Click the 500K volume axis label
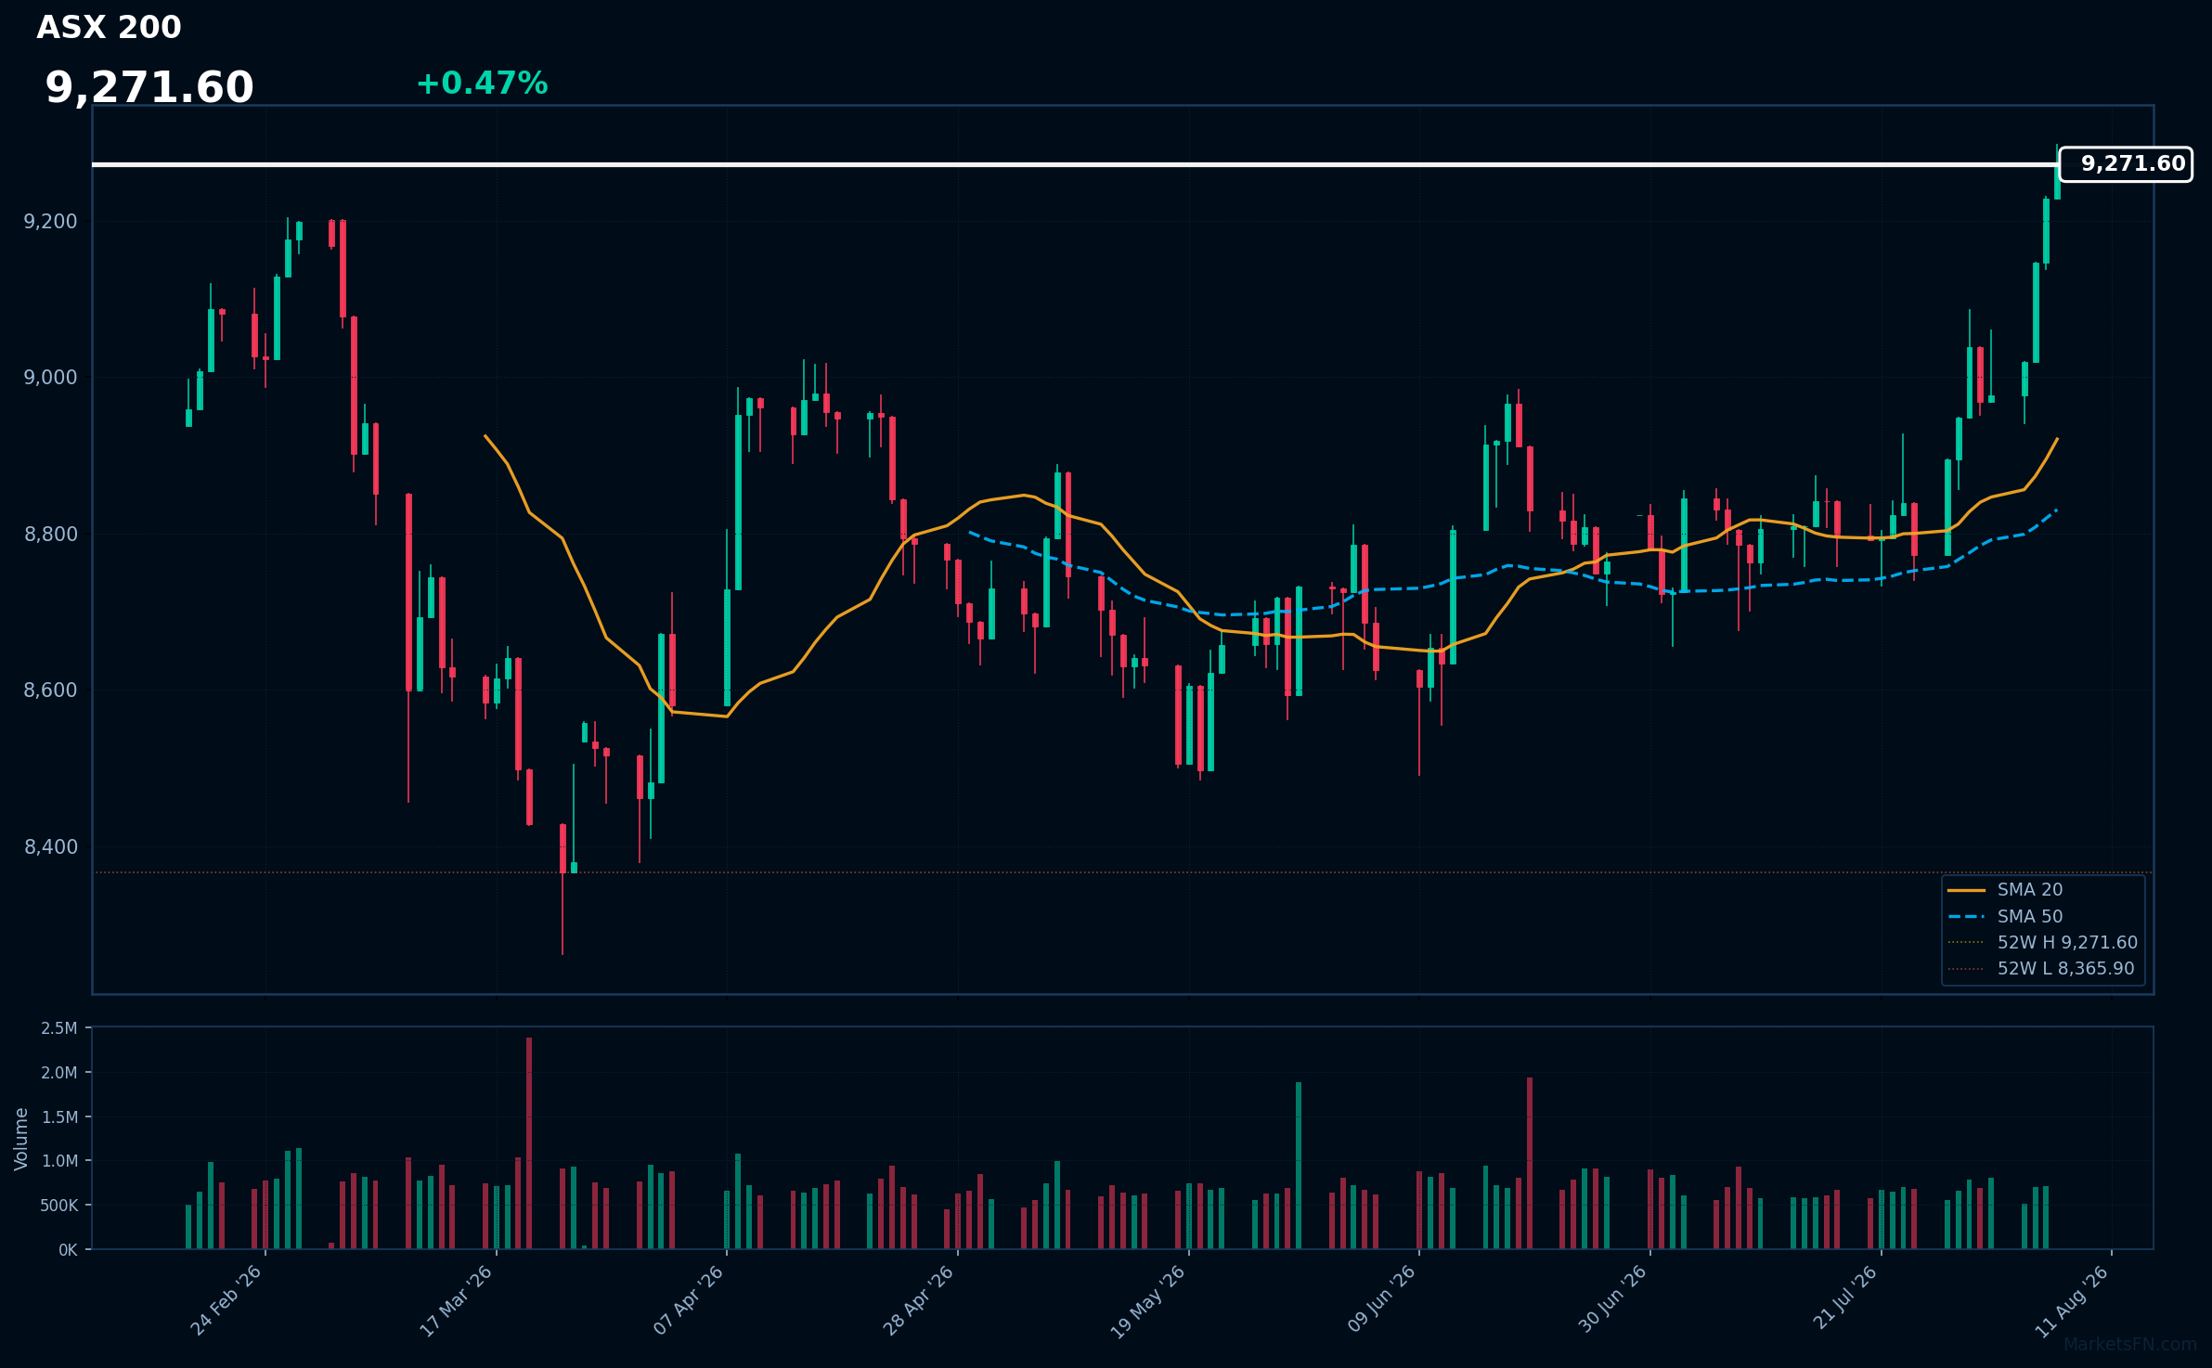Screen dimensions: 2212x1368 59,1206
